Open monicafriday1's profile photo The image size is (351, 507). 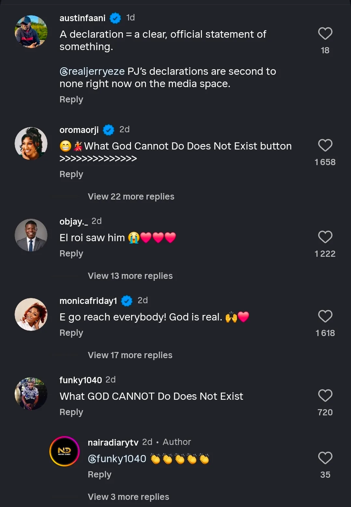point(31,314)
